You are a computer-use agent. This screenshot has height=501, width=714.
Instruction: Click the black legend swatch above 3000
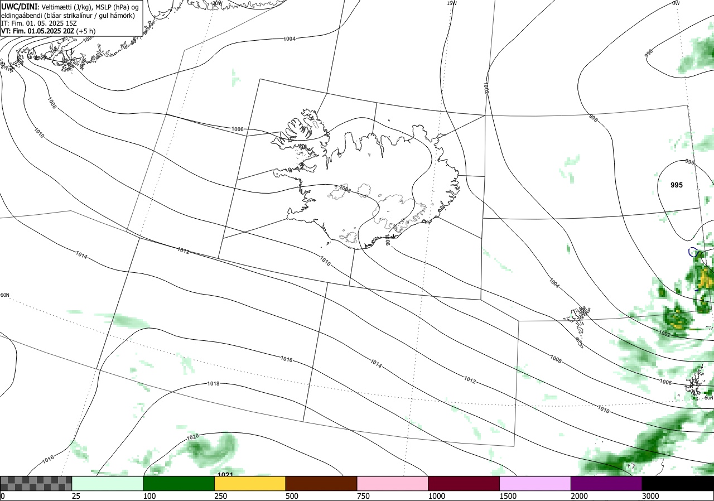[x=678, y=483]
